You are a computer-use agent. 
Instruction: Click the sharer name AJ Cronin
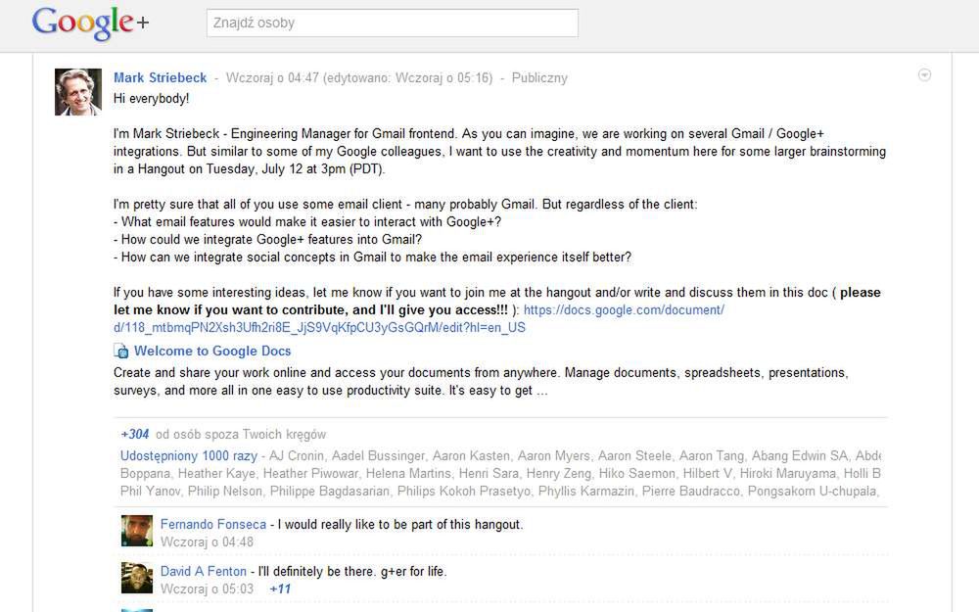pyautogui.click(x=297, y=456)
